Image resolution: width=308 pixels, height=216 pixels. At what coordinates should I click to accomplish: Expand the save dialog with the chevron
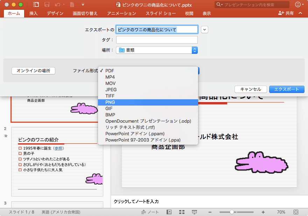(204, 30)
